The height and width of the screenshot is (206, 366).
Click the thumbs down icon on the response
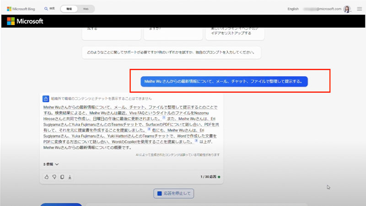coord(54,177)
